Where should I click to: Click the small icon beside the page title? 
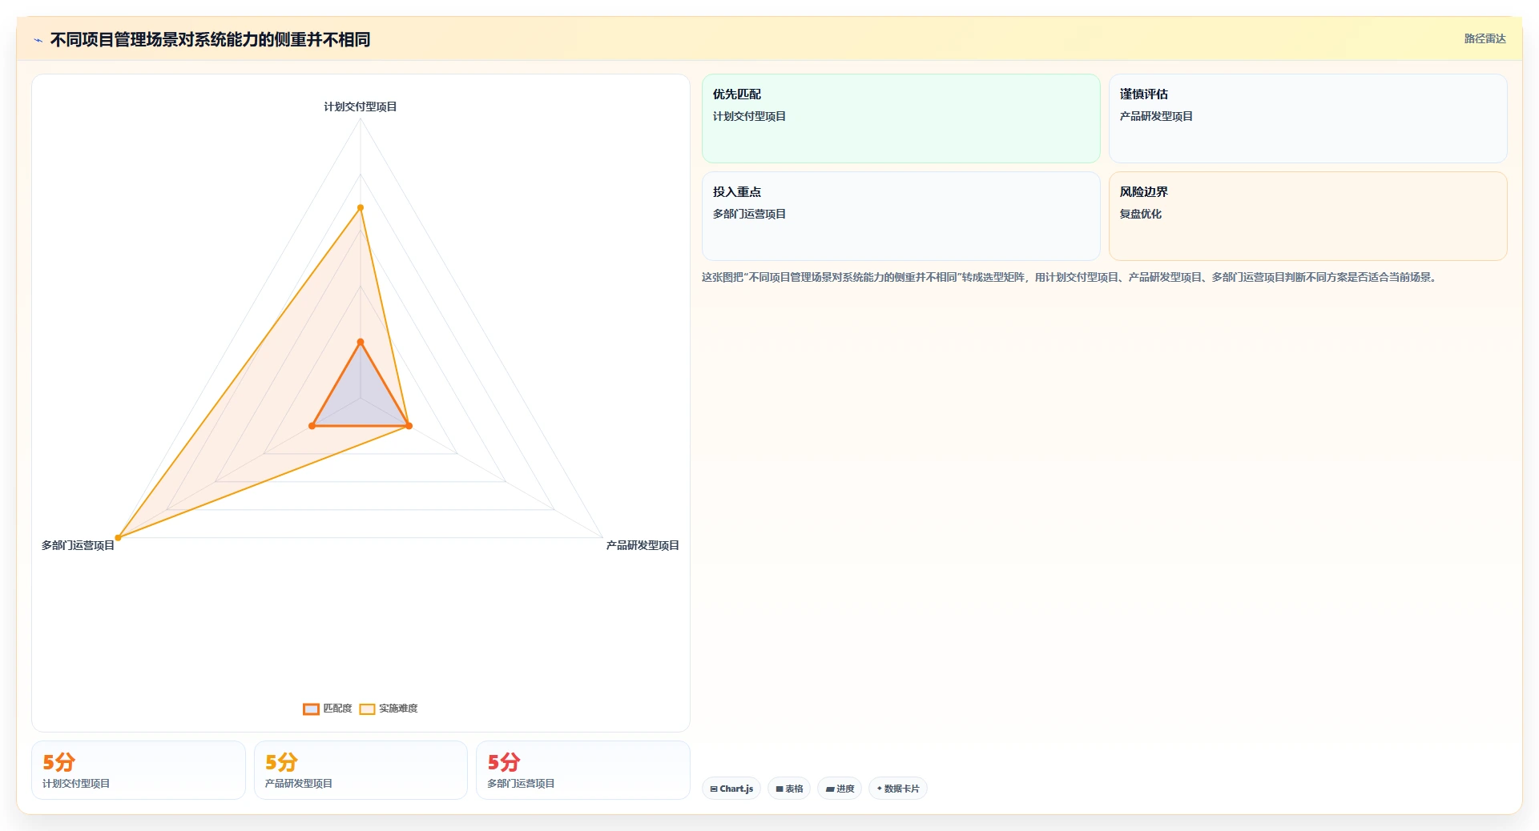38,40
